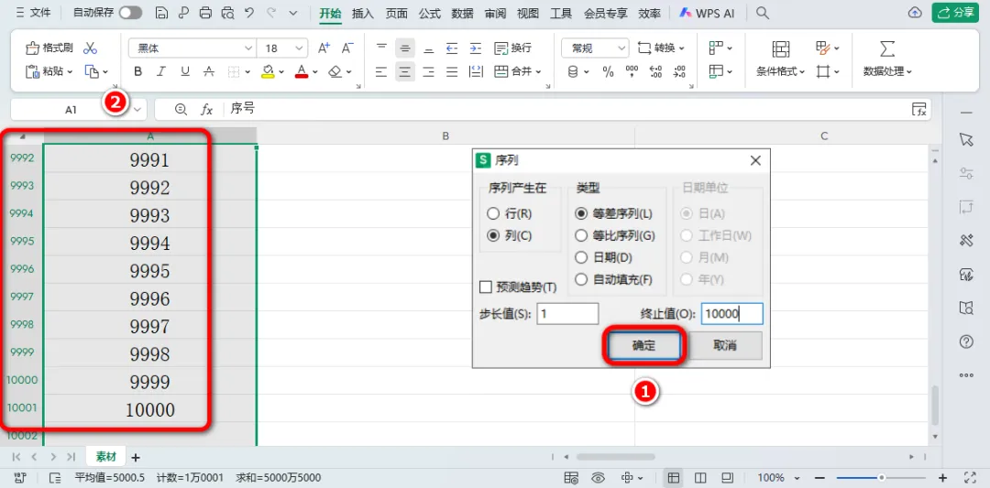990x488 pixels.
Task: Switch to the Formulas (公式) tab
Action: click(x=429, y=13)
